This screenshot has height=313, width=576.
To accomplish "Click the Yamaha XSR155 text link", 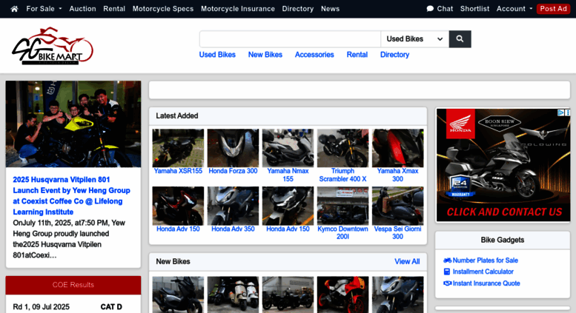I will (178, 171).
